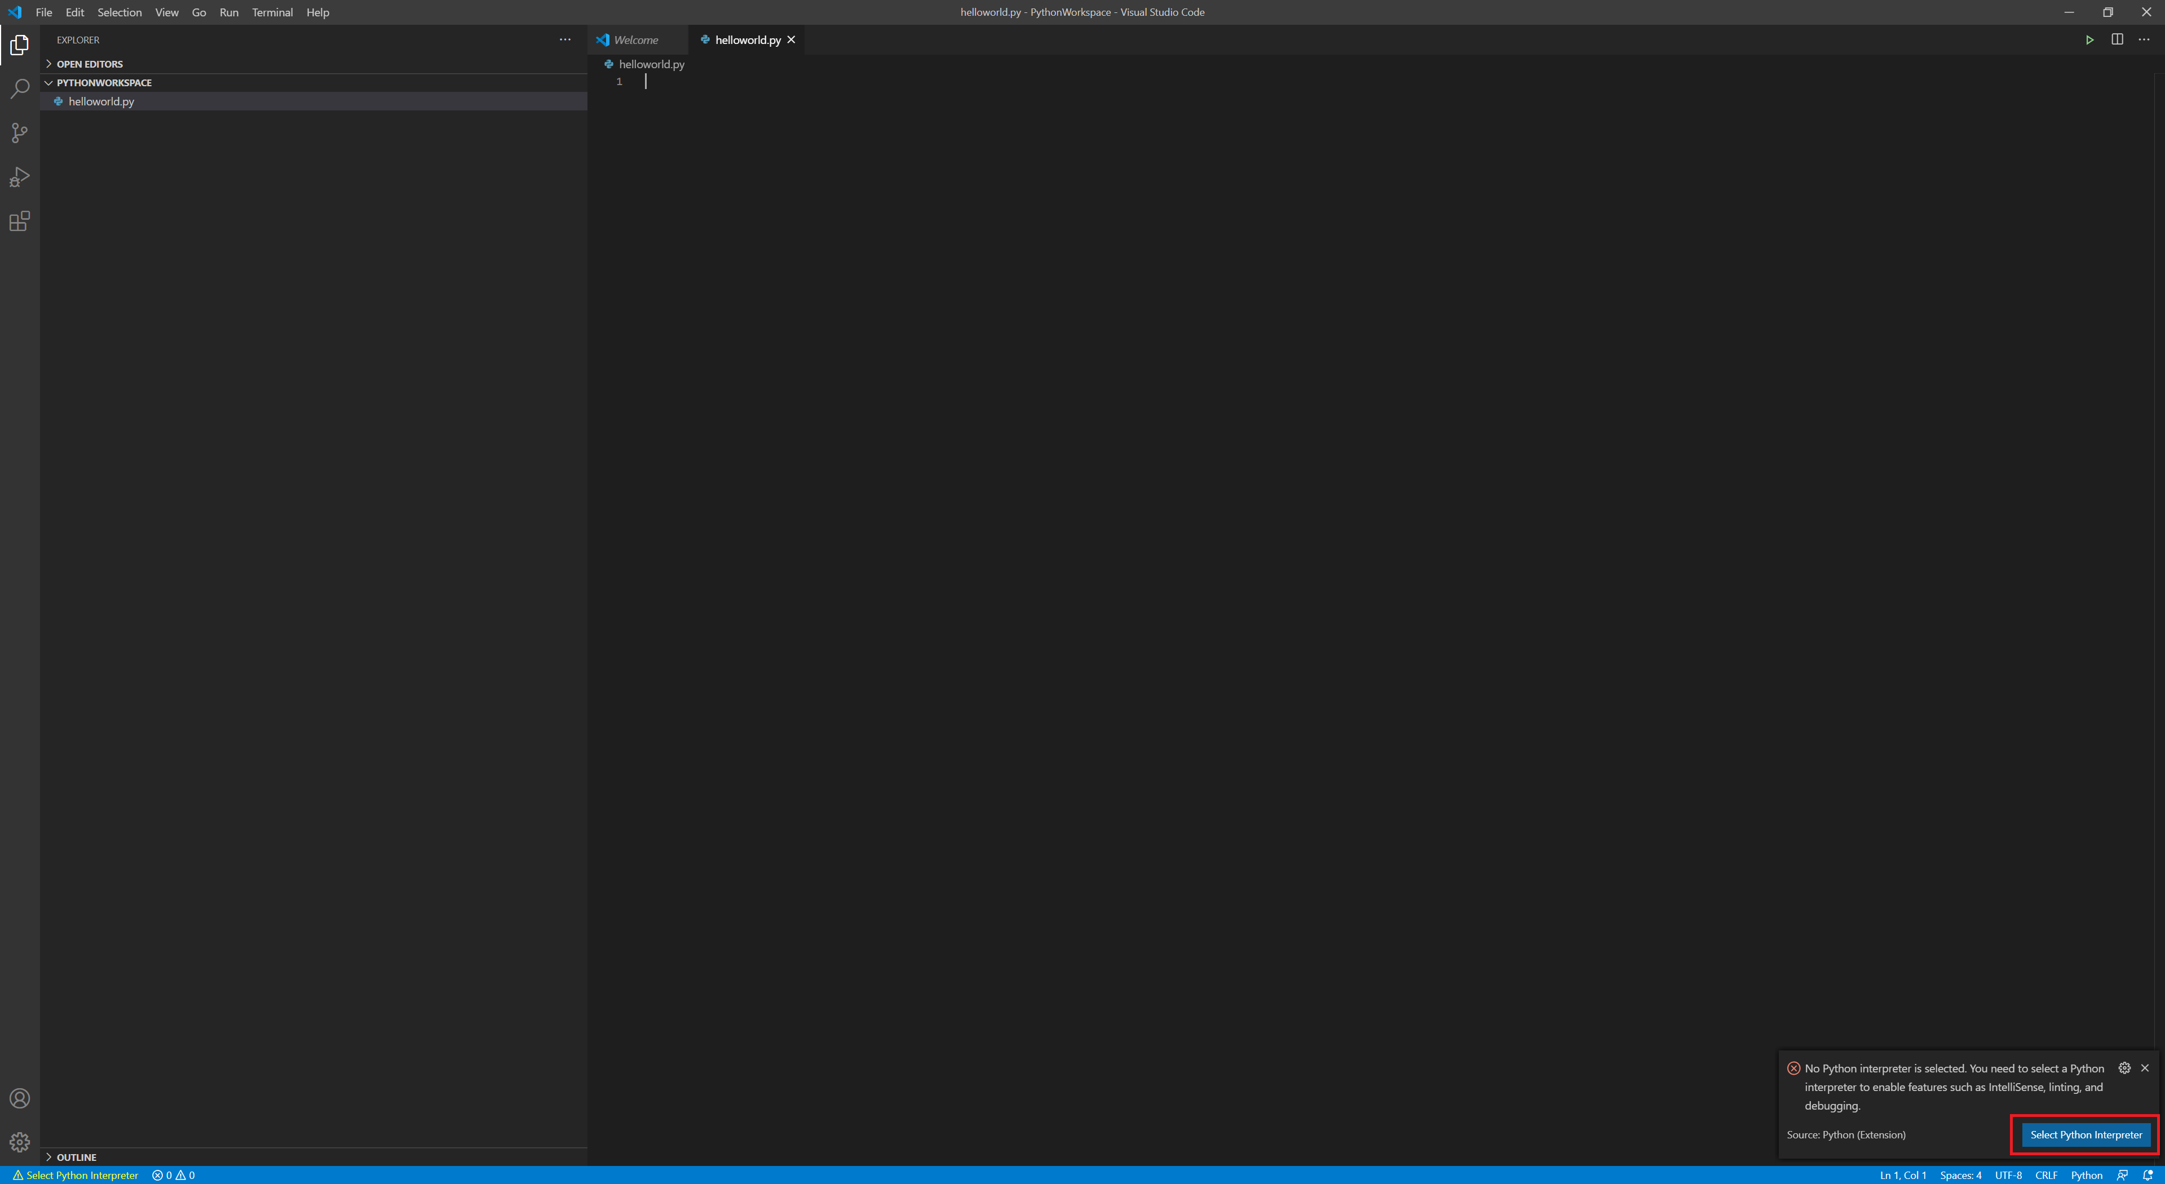Run Python file with play icon
Viewport: 2165px width, 1184px height.
[x=2089, y=39]
